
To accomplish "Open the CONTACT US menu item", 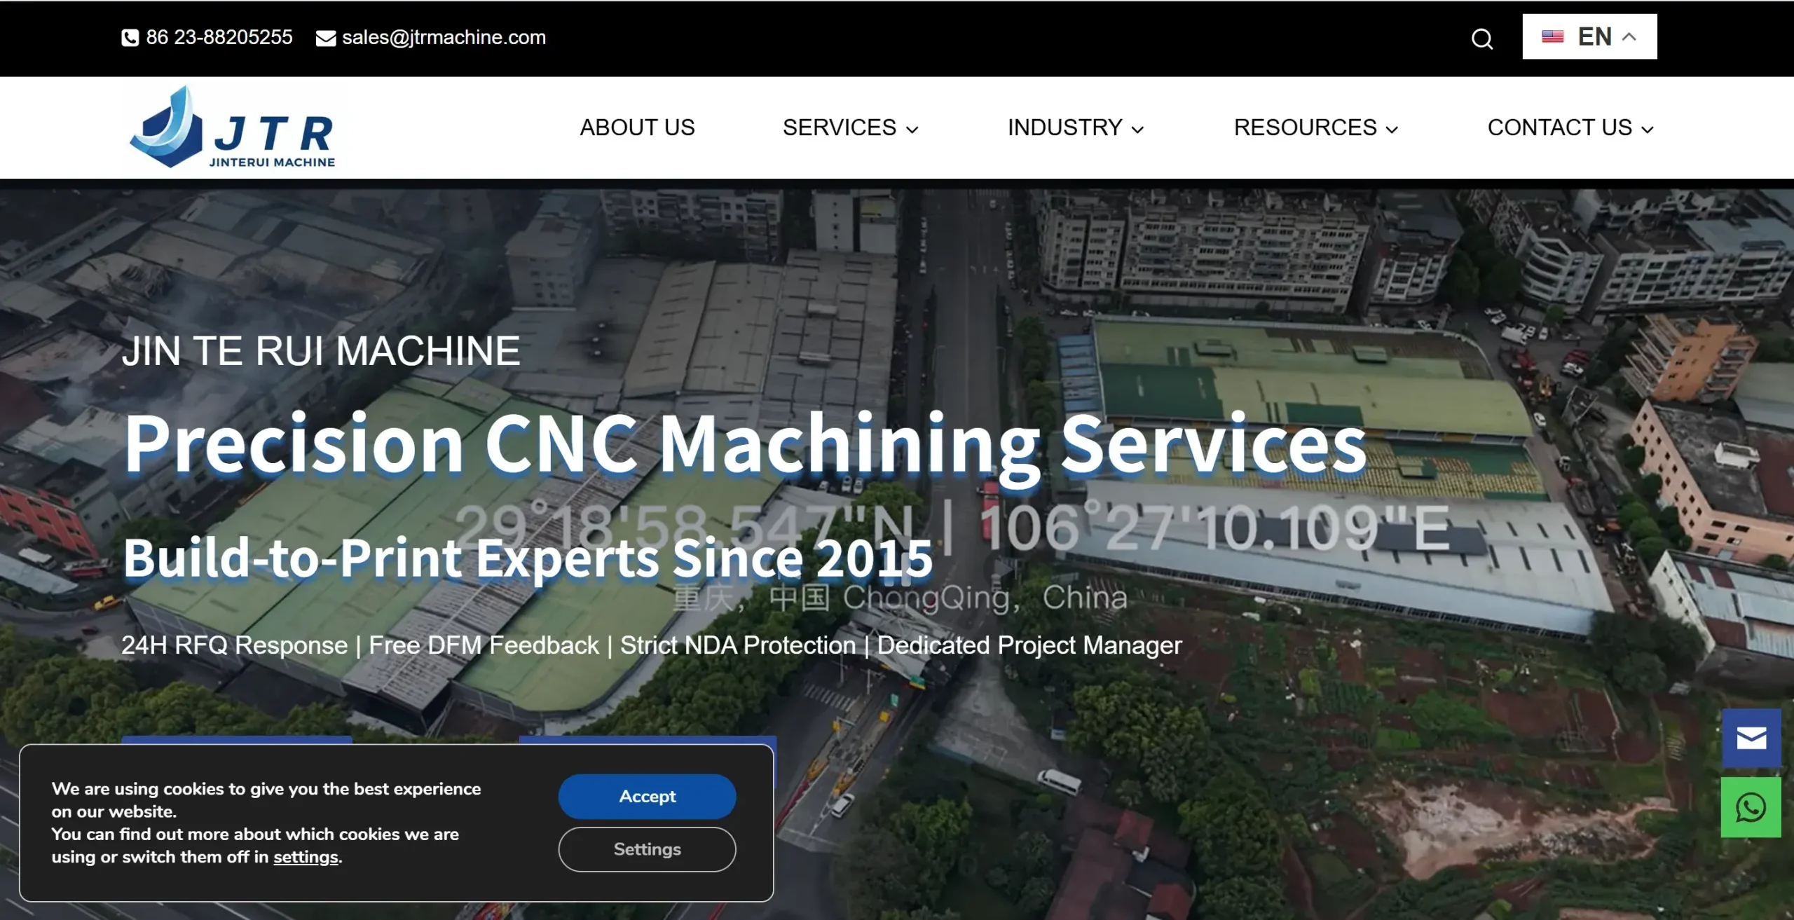I will 1560,128.
